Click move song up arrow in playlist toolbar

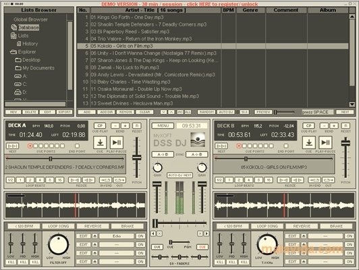point(171,112)
